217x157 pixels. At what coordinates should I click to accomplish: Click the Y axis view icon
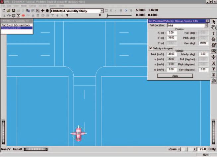(x=214, y=69)
